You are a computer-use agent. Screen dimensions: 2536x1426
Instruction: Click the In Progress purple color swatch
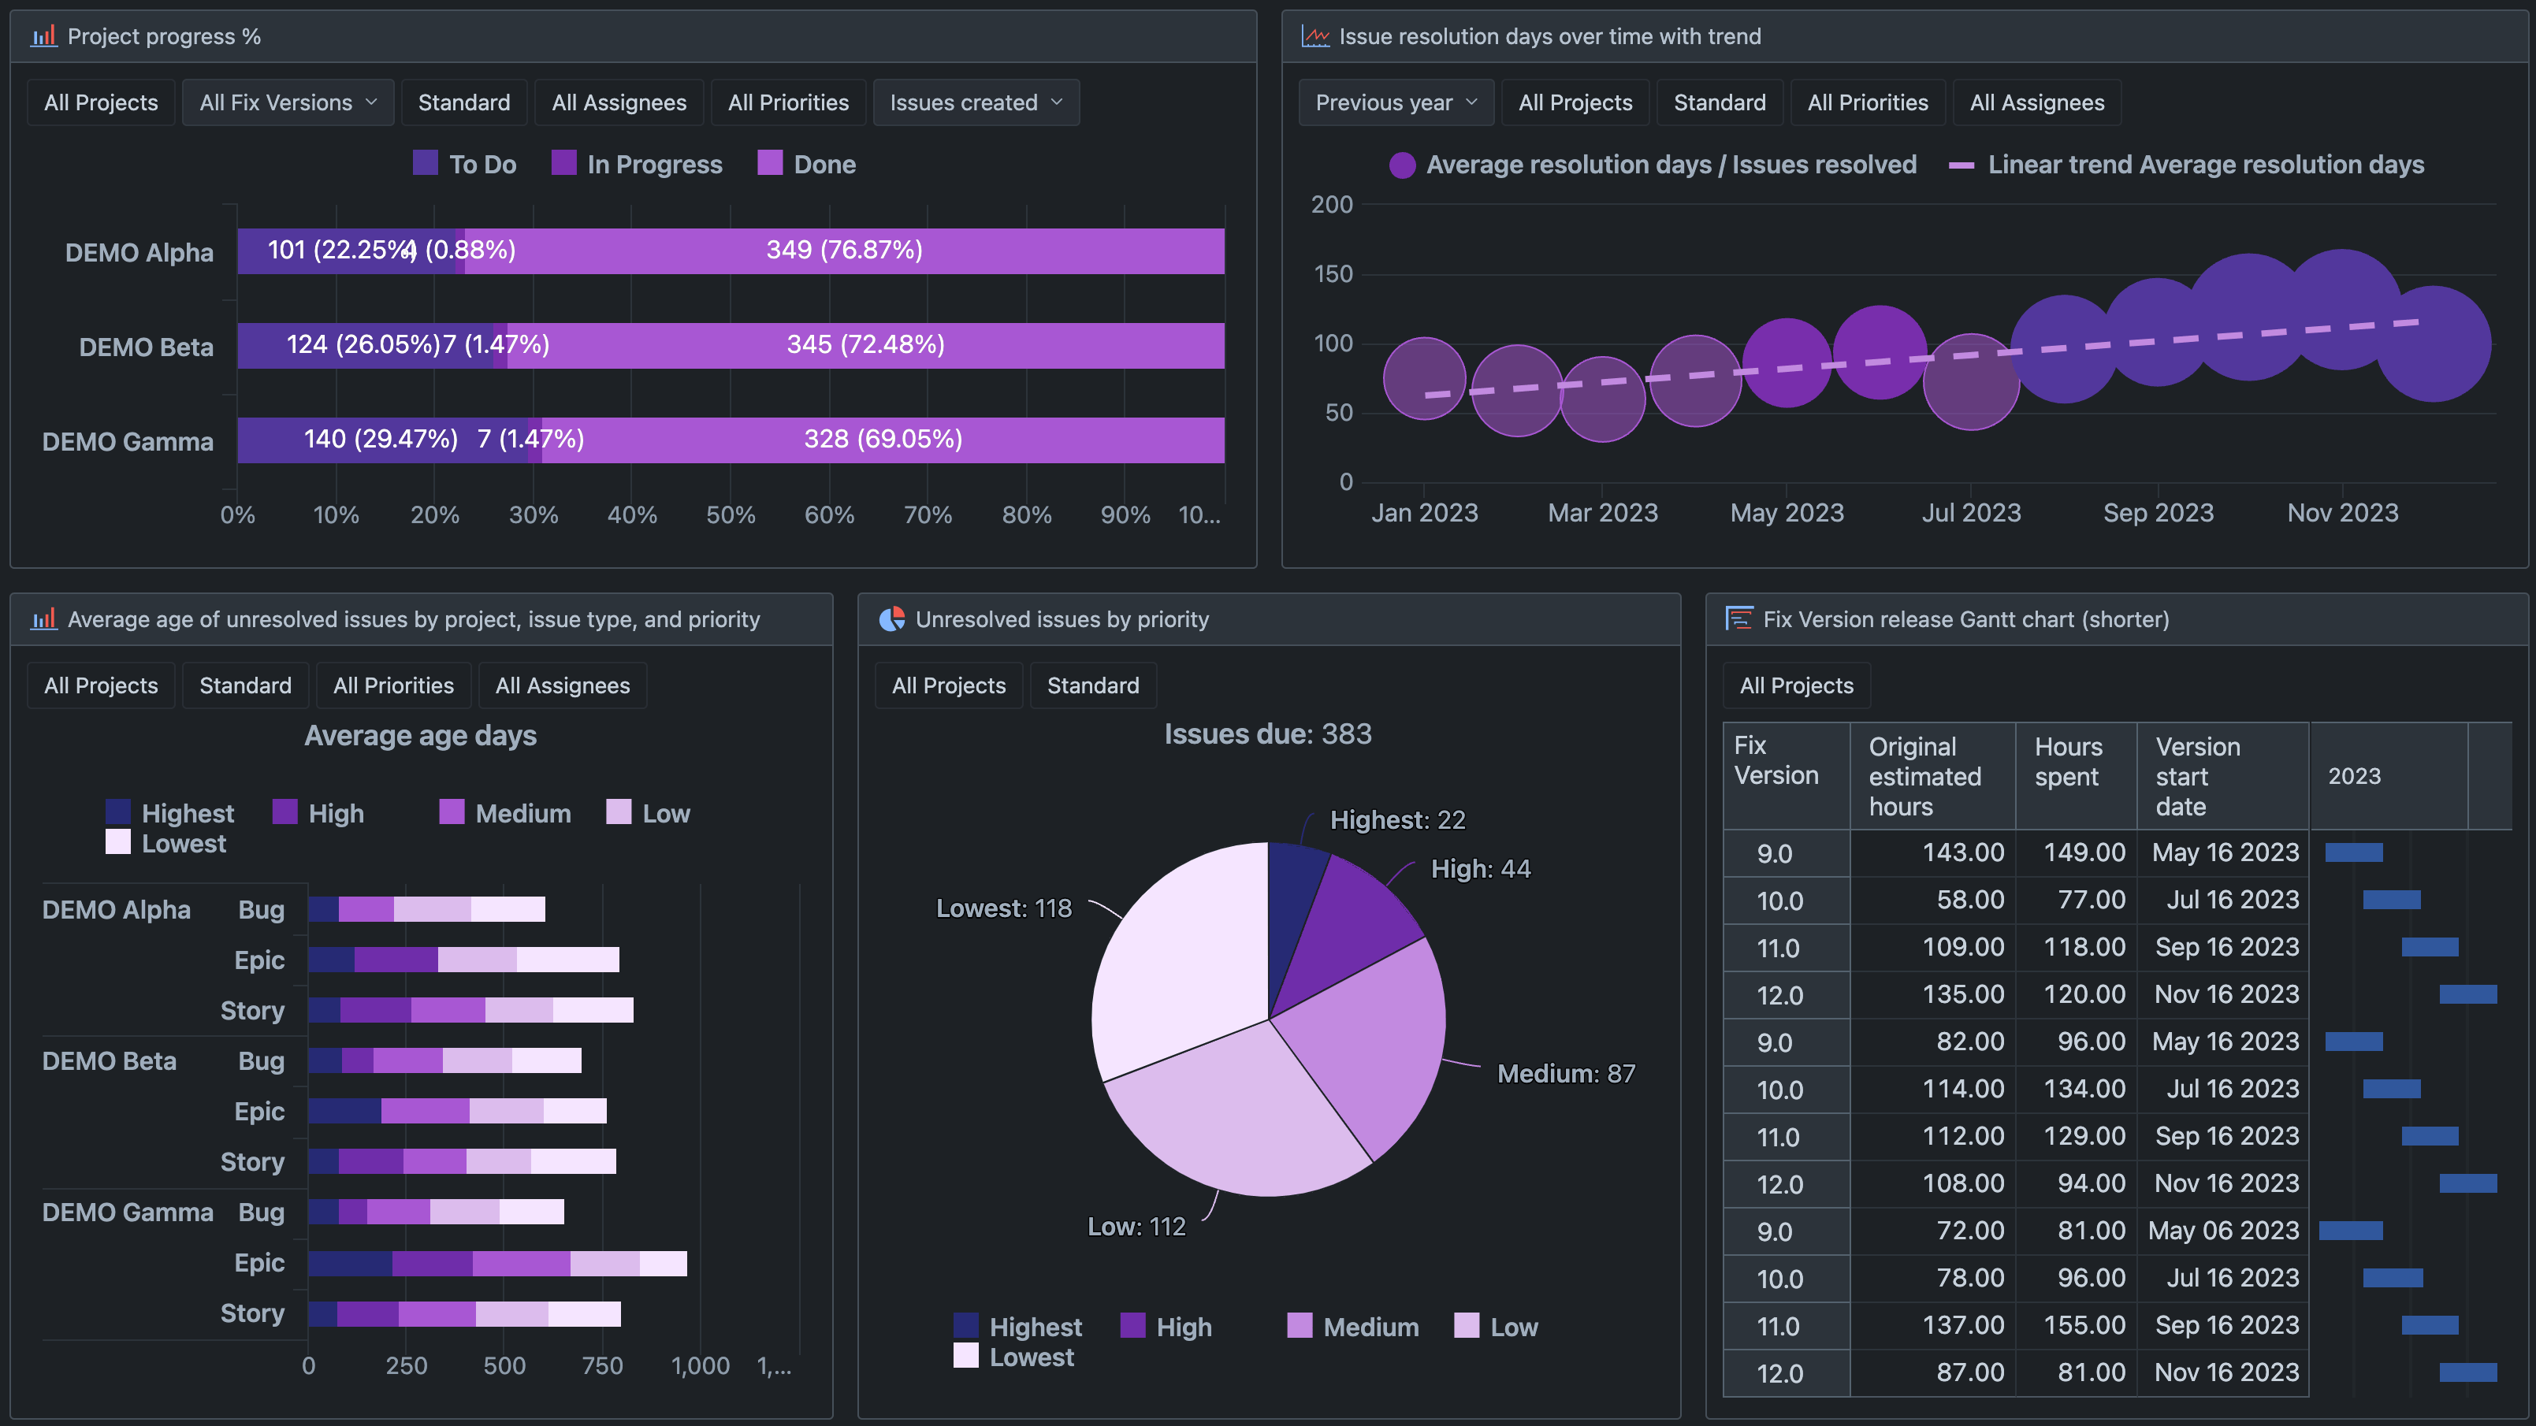click(x=563, y=163)
